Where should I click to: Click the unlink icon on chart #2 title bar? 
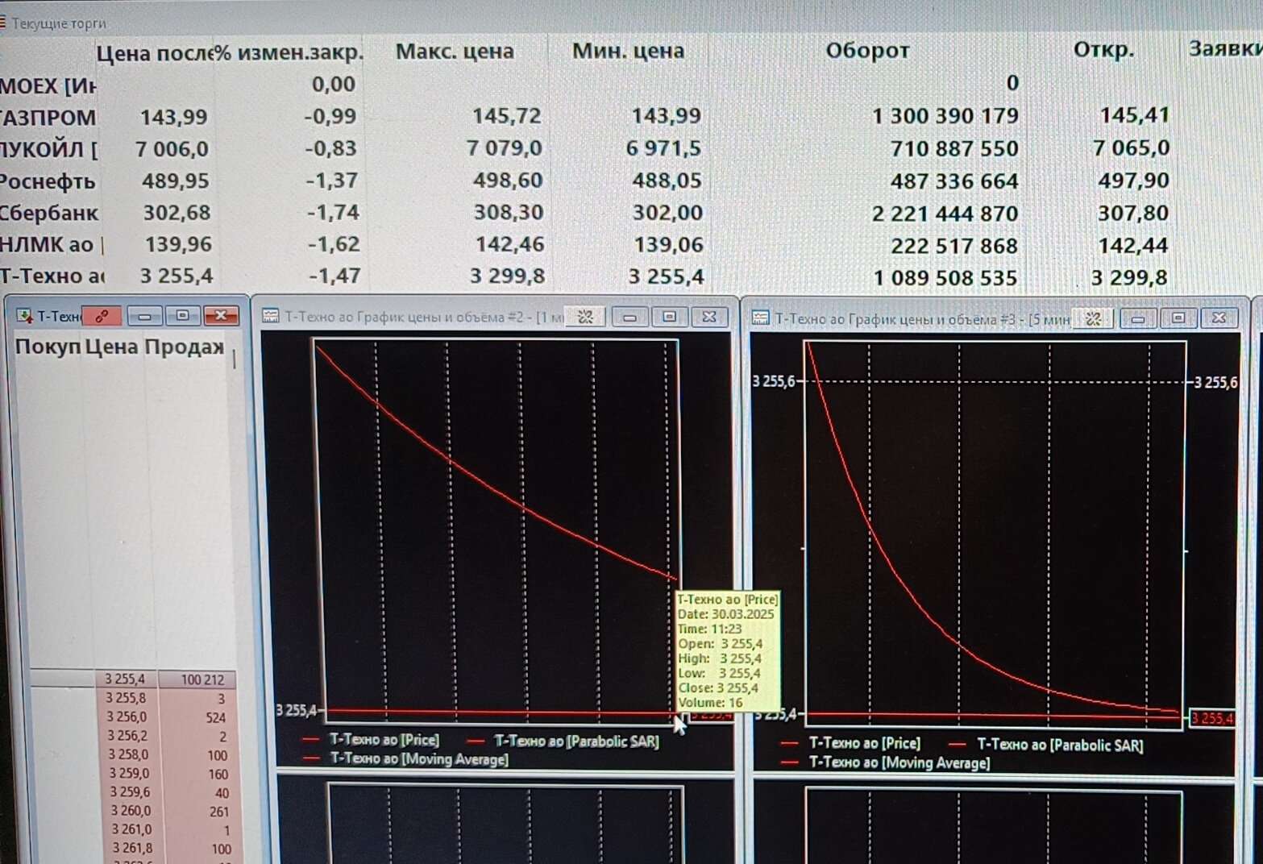click(586, 317)
